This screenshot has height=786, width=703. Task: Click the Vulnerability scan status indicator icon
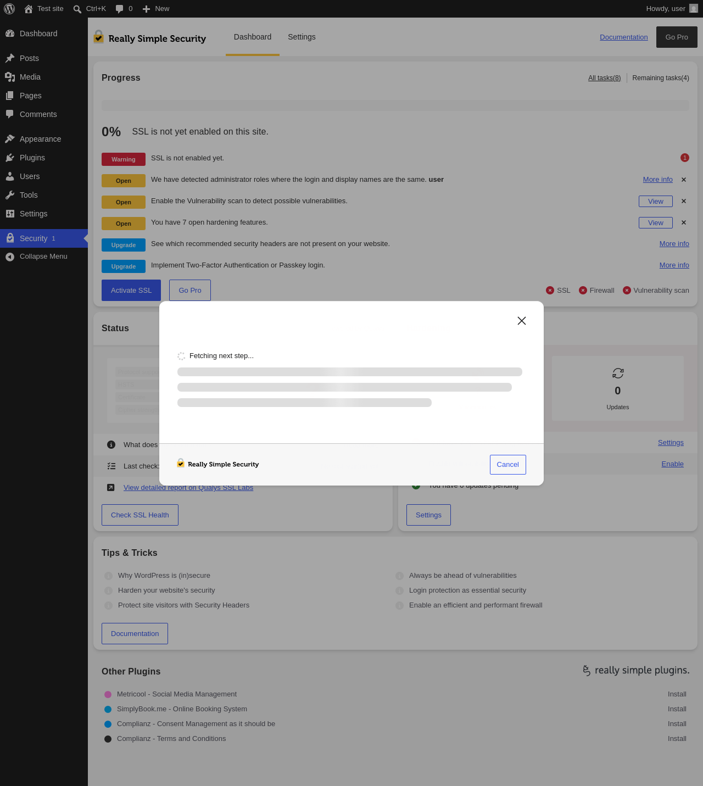click(x=627, y=291)
